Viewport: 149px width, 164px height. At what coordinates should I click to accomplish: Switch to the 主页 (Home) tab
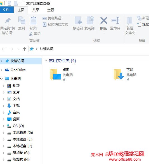point(21,10)
